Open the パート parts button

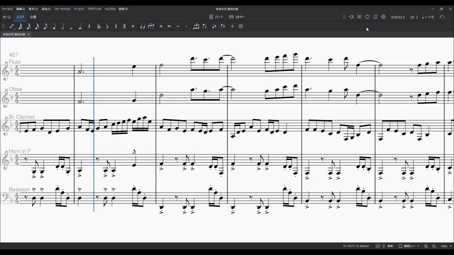coord(216,17)
